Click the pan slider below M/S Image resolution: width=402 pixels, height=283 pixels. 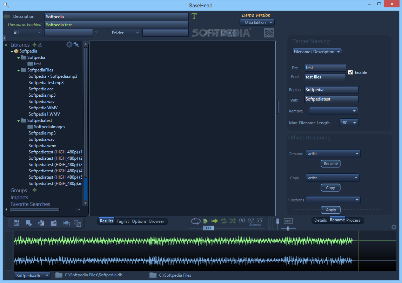coord(288,228)
